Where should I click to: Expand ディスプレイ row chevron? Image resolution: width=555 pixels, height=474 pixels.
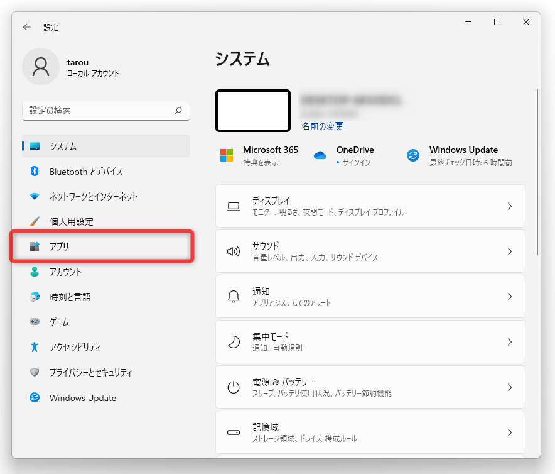(510, 206)
